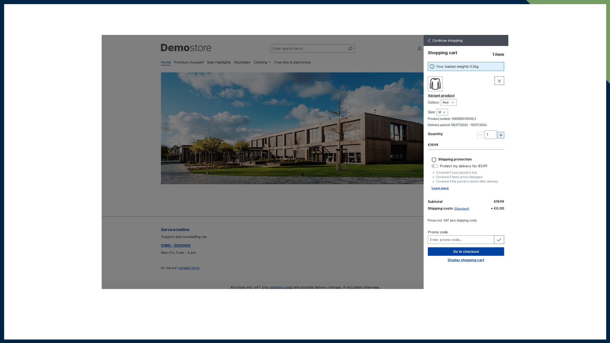Image resolution: width=610 pixels, height=343 pixels.
Task: Open the user account icon
Action: pyautogui.click(x=419, y=49)
